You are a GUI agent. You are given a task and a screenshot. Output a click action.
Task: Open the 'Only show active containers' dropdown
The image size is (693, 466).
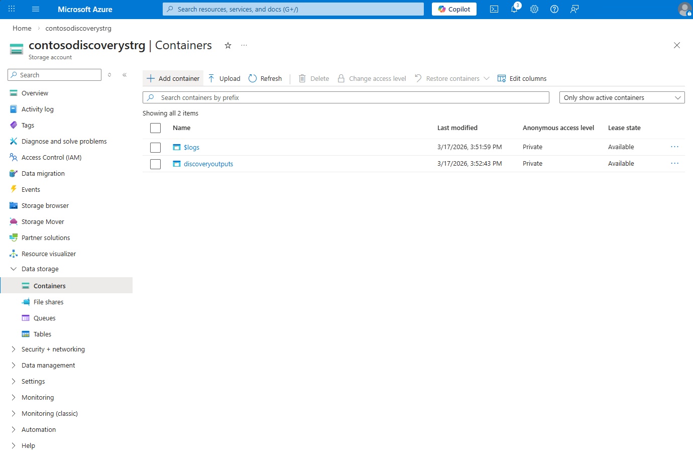pyautogui.click(x=622, y=97)
